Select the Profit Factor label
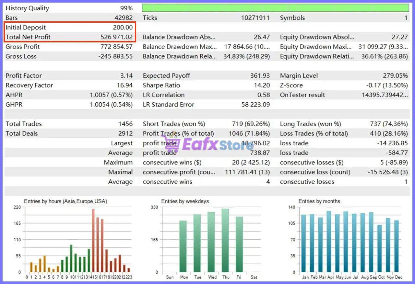Viewport: 415px width, 284px height. (x=24, y=76)
